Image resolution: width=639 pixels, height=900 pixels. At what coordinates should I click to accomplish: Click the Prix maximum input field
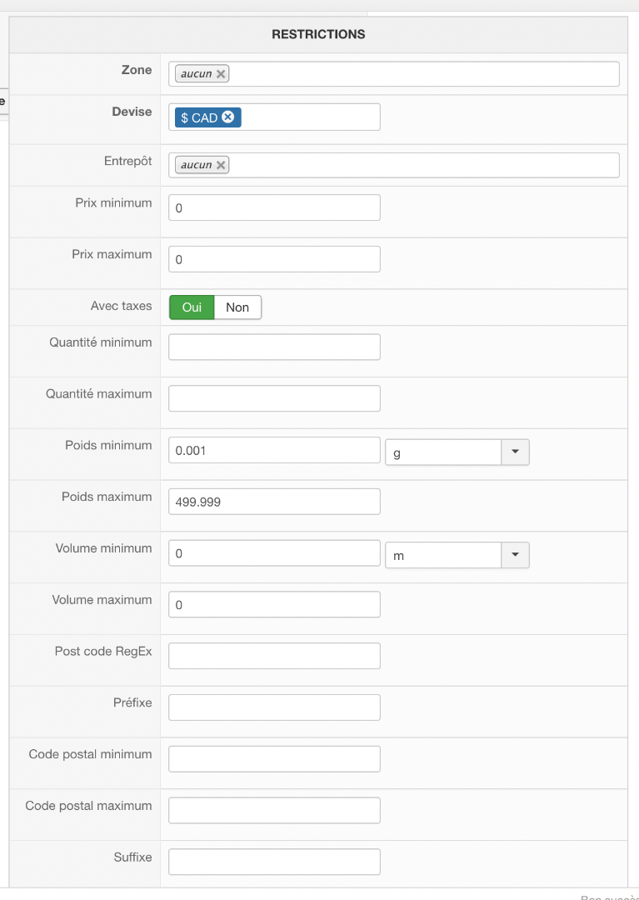tap(274, 259)
